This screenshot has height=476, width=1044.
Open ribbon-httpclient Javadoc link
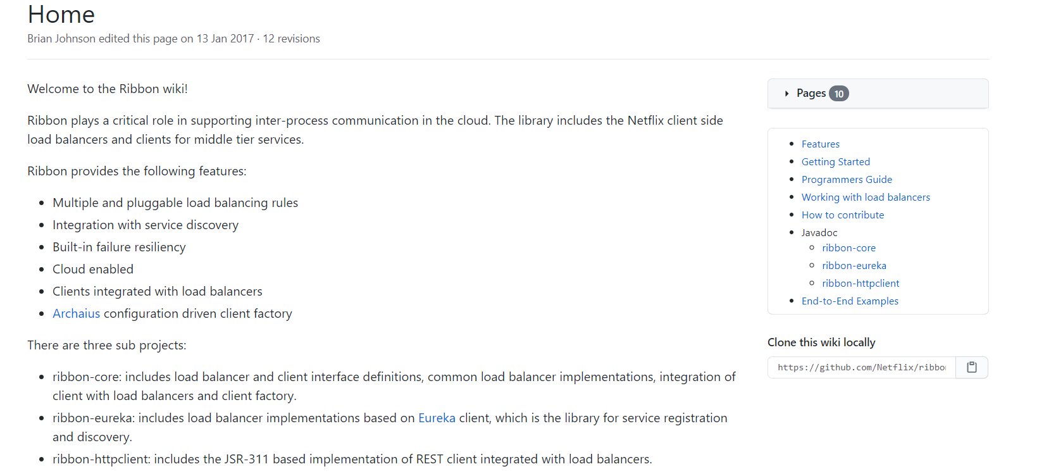(861, 284)
